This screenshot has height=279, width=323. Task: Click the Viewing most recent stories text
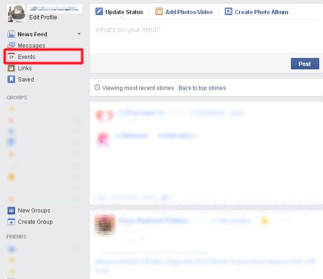pyautogui.click(x=138, y=88)
